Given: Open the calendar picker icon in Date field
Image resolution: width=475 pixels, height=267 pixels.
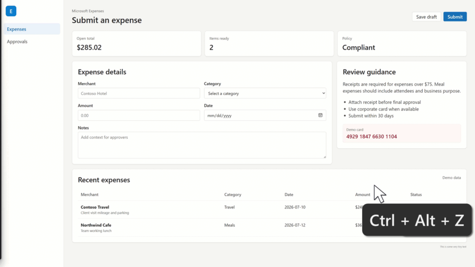Looking at the screenshot, I should pyautogui.click(x=320, y=115).
